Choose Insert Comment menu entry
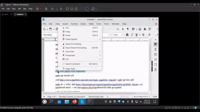The image size is (200, 112). pyautogui.click(x=80, y=64)
